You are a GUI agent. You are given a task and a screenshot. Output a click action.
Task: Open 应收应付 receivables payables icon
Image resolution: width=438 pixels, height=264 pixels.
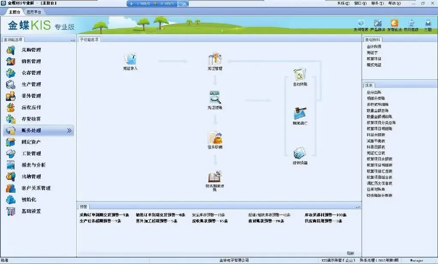(11, 107)
